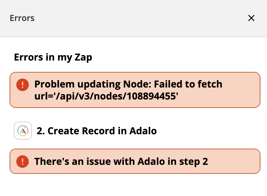The width and height of the screenshot is (267, 196).
Task: Click the number '2.' before Create Record
Action: (x=41, y=131)
